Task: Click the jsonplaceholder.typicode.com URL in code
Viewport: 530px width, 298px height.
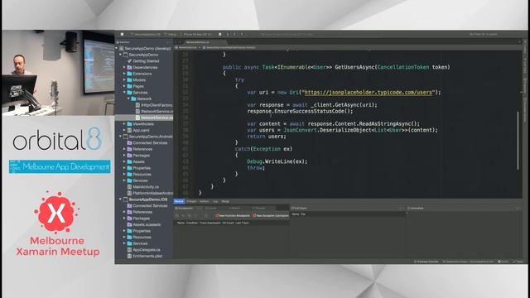Action: (369, 92)
